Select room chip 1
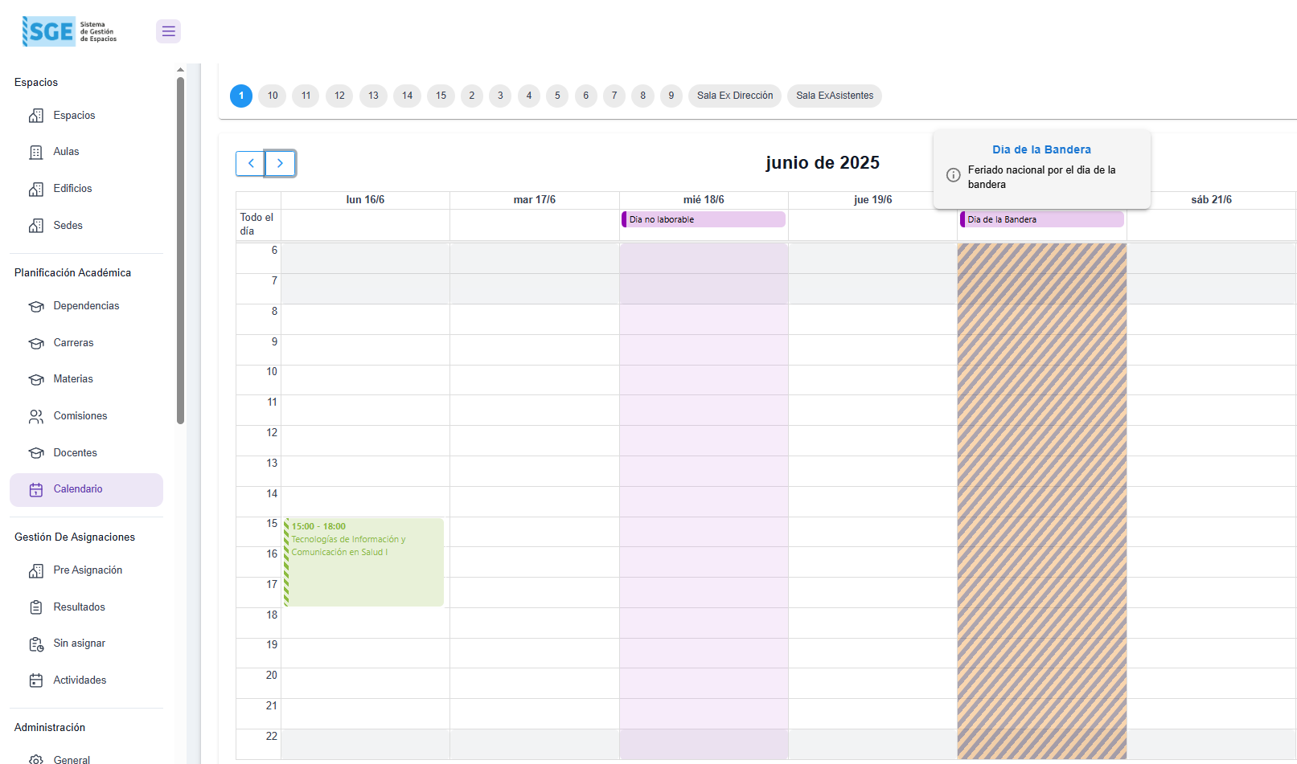Viewport: 1297px width, 764px height. 241,96
